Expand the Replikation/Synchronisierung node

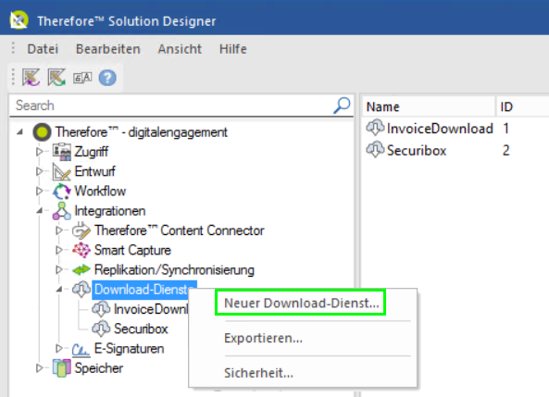point(59,269)
